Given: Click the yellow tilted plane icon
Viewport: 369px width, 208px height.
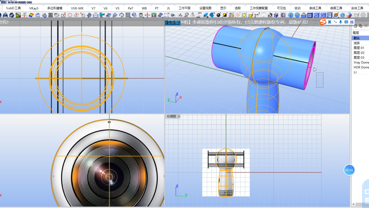Looking at the screenshot, I should [244, 15].
